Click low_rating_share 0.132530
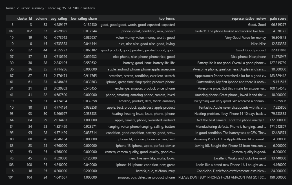This screenshot has height=185, width=292. pyautogui.click(x=90, y=25)
